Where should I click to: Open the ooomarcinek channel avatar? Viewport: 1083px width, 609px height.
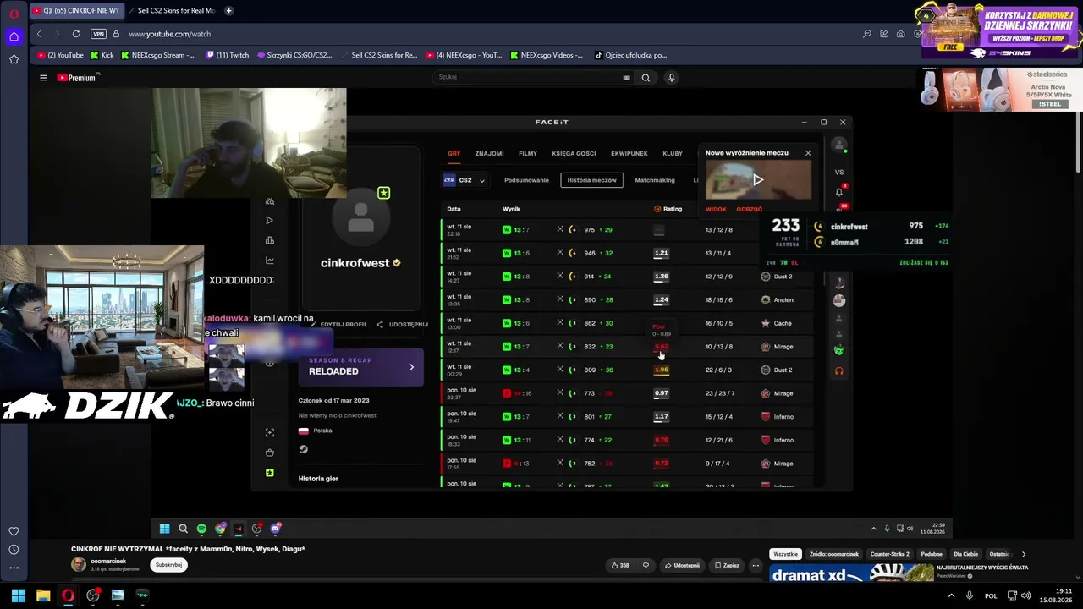tap(79, 564)
